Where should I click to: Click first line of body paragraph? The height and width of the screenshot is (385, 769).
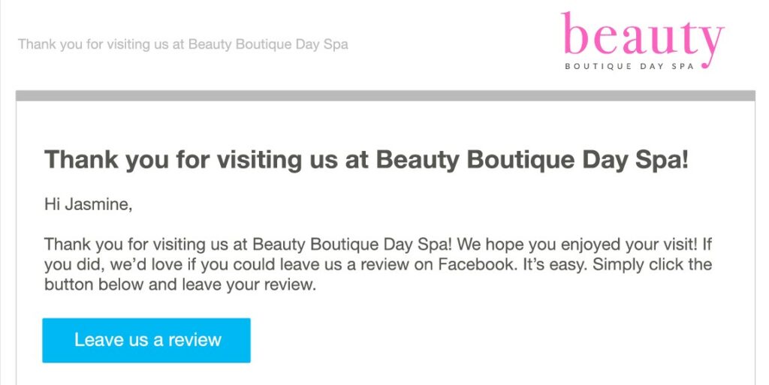(x=378, y=245)
